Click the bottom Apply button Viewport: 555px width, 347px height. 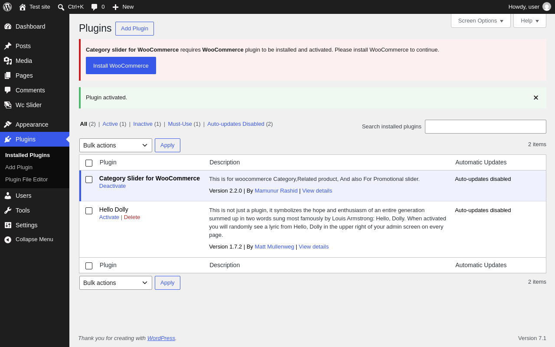(x=167, y=283)
